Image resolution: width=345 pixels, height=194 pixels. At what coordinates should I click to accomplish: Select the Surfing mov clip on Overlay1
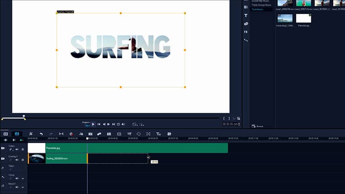pos(58,158)
